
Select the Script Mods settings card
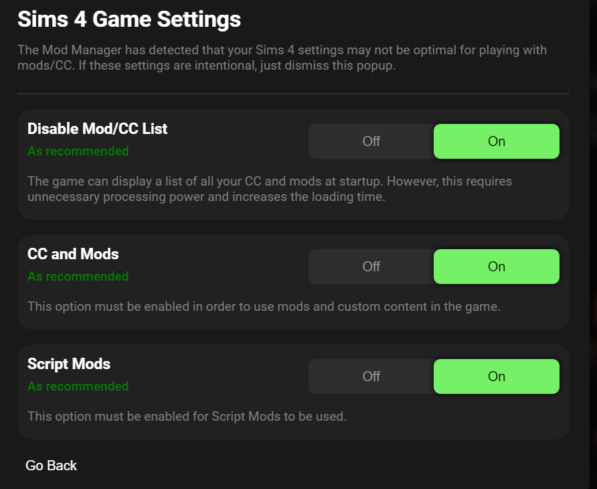click(x=294, y=392)
